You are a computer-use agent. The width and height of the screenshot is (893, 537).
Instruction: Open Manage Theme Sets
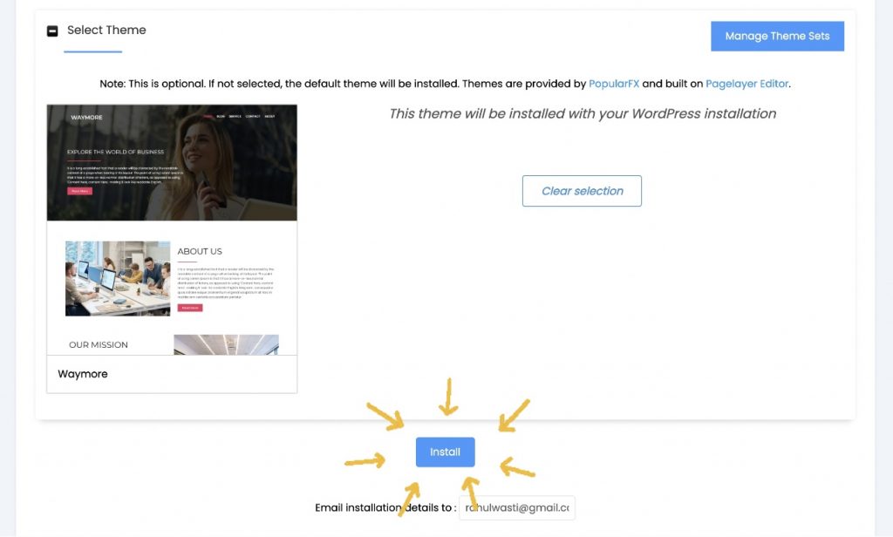click(x=777, y=36)
